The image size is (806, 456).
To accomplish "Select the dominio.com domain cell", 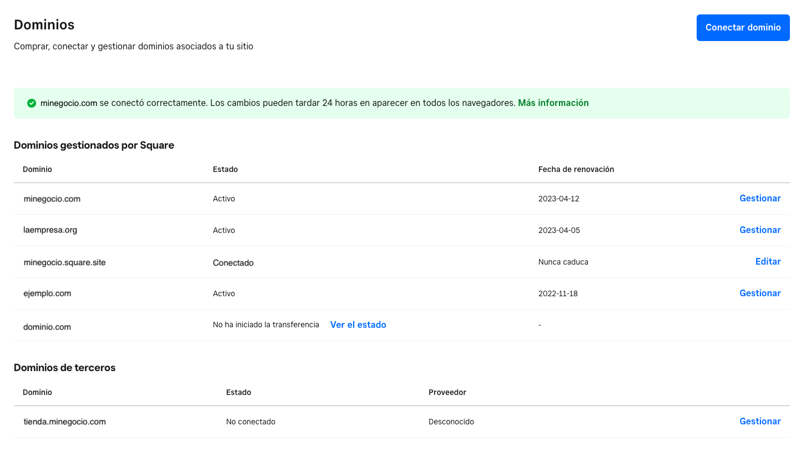I will (x=47, y=327).
